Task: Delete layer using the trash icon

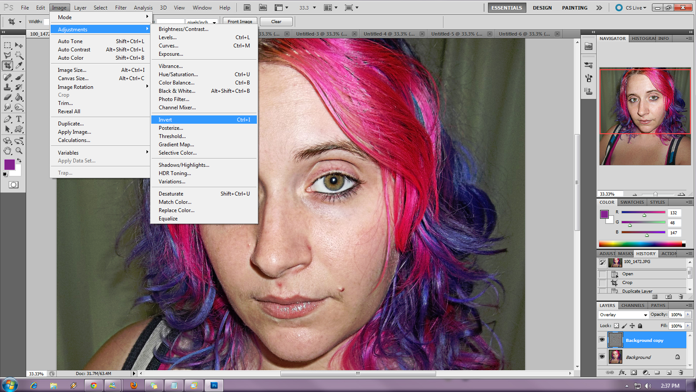Action: pyautogui.click(x=681, y=372)
